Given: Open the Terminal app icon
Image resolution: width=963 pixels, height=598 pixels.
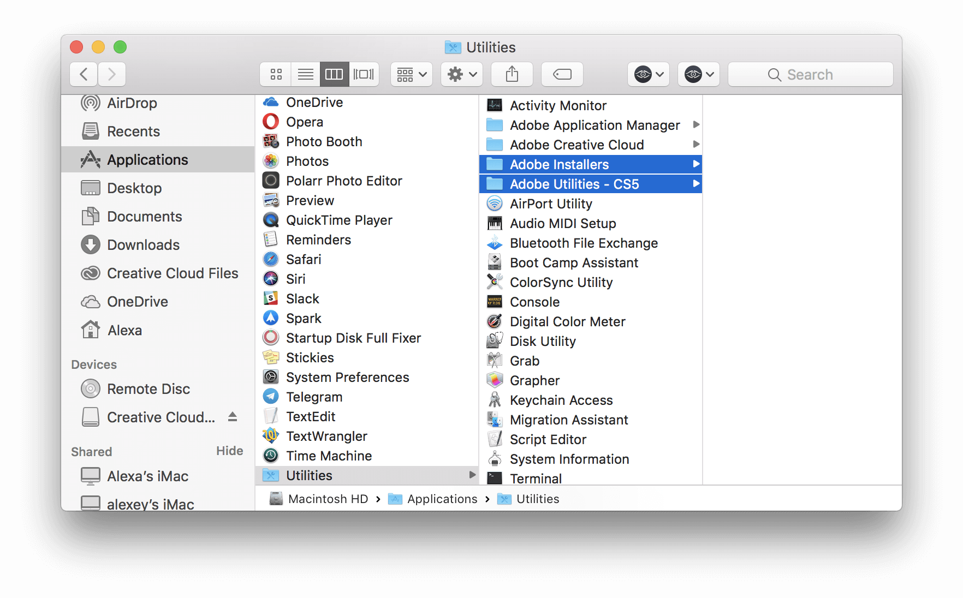Looking at the screenshot, I should click(x=495, y=479).
